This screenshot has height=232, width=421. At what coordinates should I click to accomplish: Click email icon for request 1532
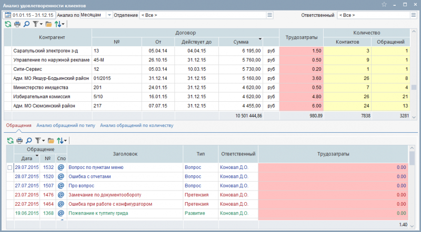(61, 167)
